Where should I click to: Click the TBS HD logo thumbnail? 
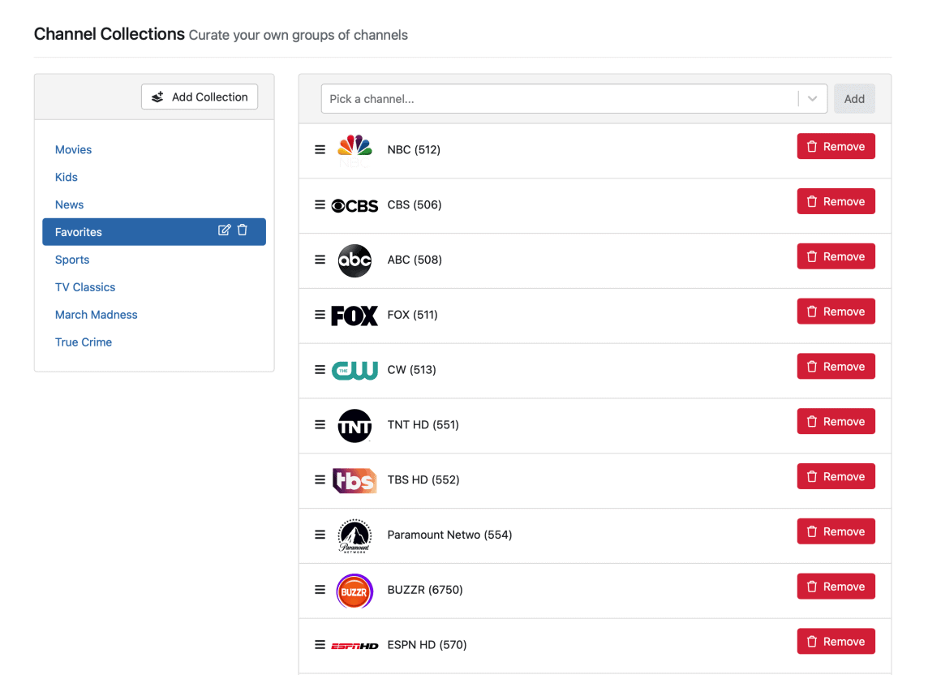coord(354,479)
